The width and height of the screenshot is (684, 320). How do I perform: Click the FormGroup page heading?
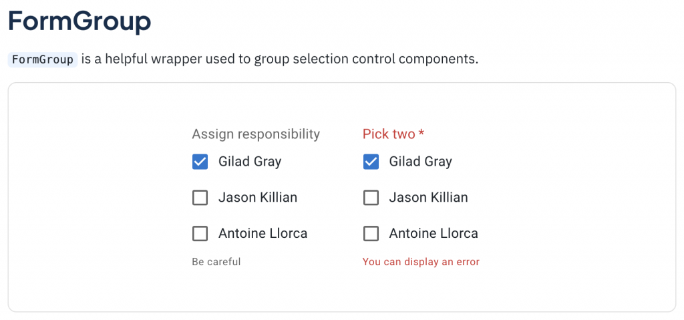(x=79, y=21)
